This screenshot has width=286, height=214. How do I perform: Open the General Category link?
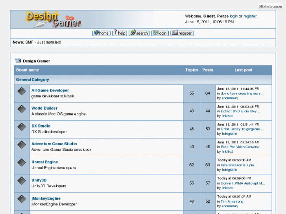[x=33, y=80]
